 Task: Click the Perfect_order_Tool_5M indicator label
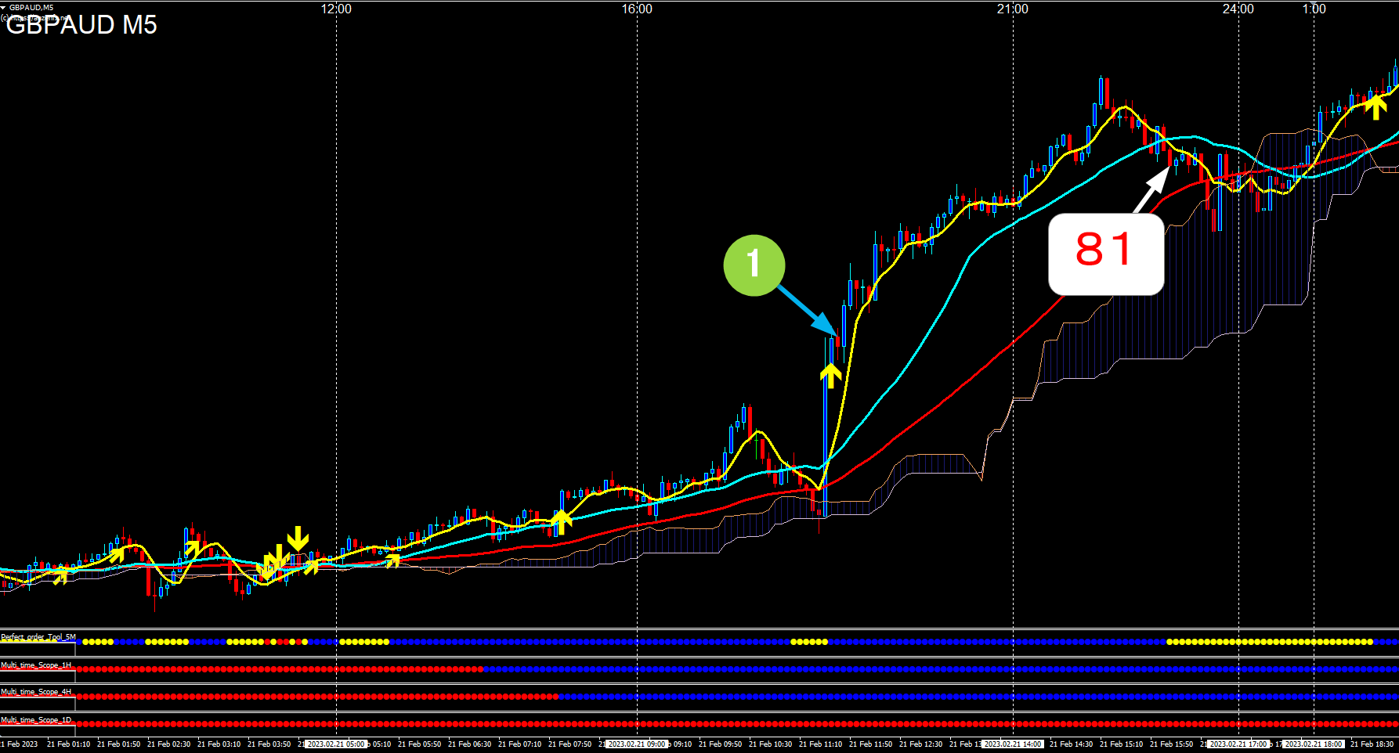[38, 637]
